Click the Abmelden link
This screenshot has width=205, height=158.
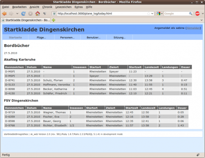click(193, 28)
